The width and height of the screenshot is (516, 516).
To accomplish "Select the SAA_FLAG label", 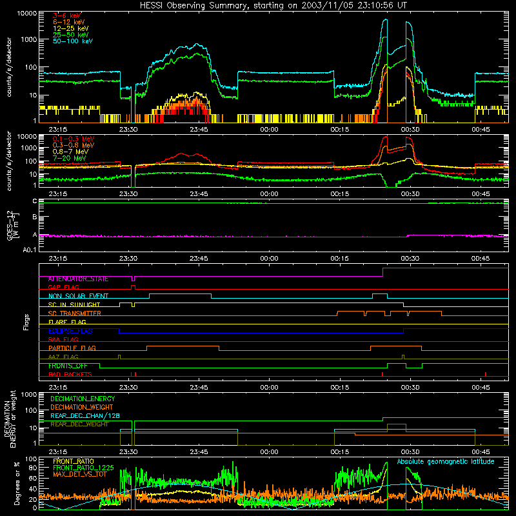I will [x=63, y=339].
